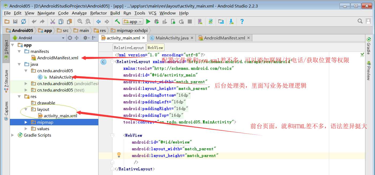This screenshot has width=375, height=175.
Task: Click Collapse All icon in Project panel
Action: (77, 38)
